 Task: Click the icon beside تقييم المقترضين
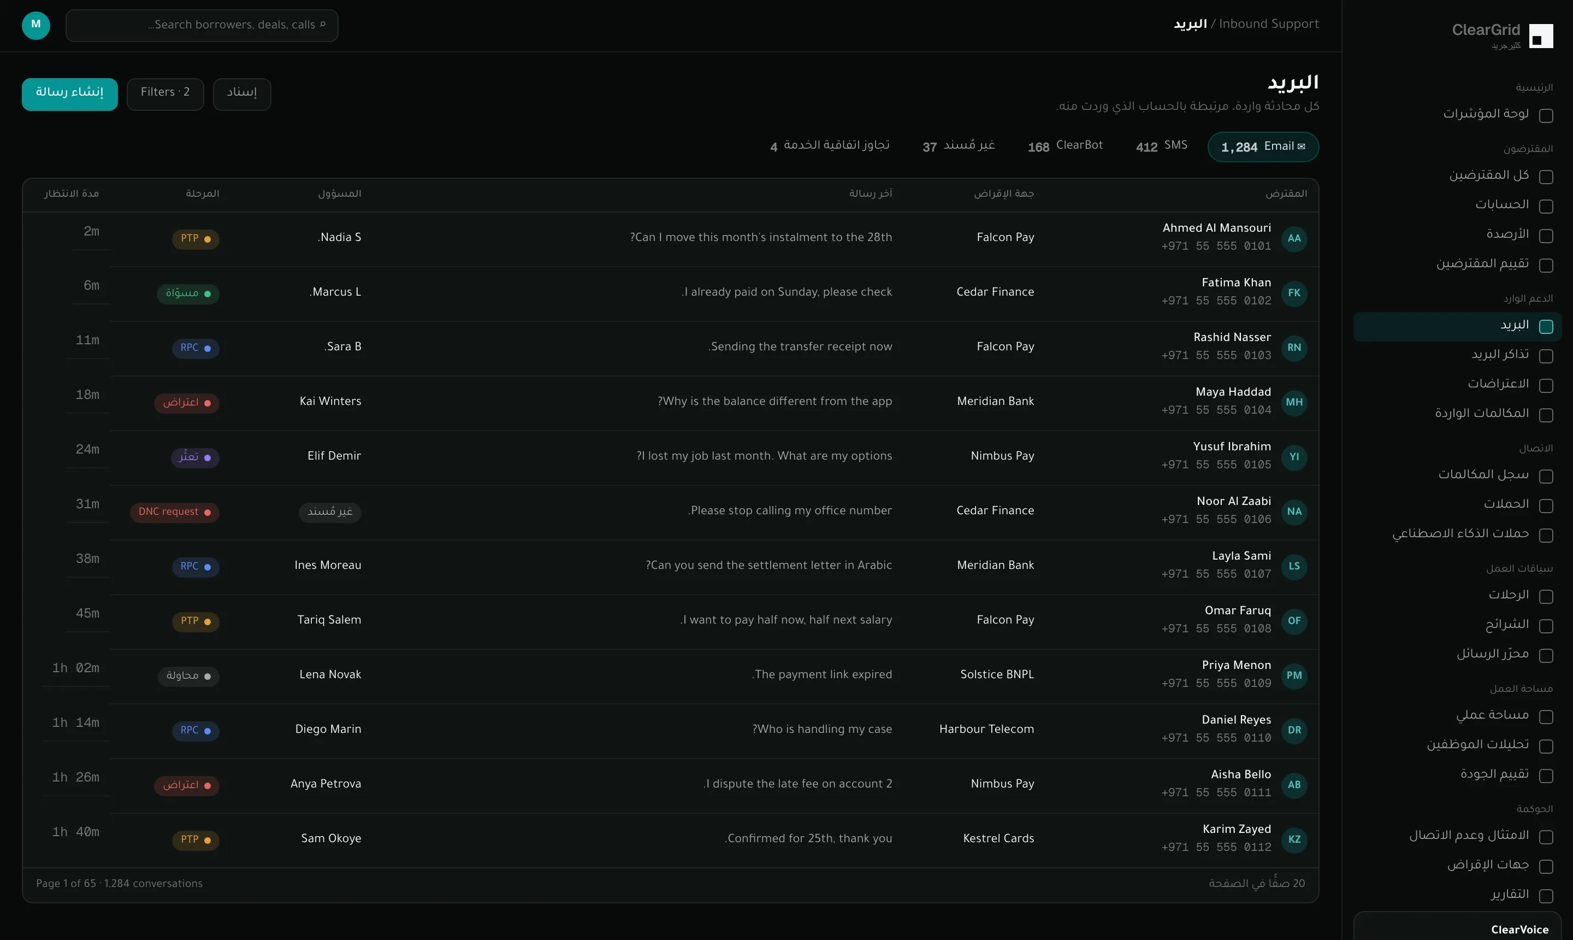[x=1546, y=266]
